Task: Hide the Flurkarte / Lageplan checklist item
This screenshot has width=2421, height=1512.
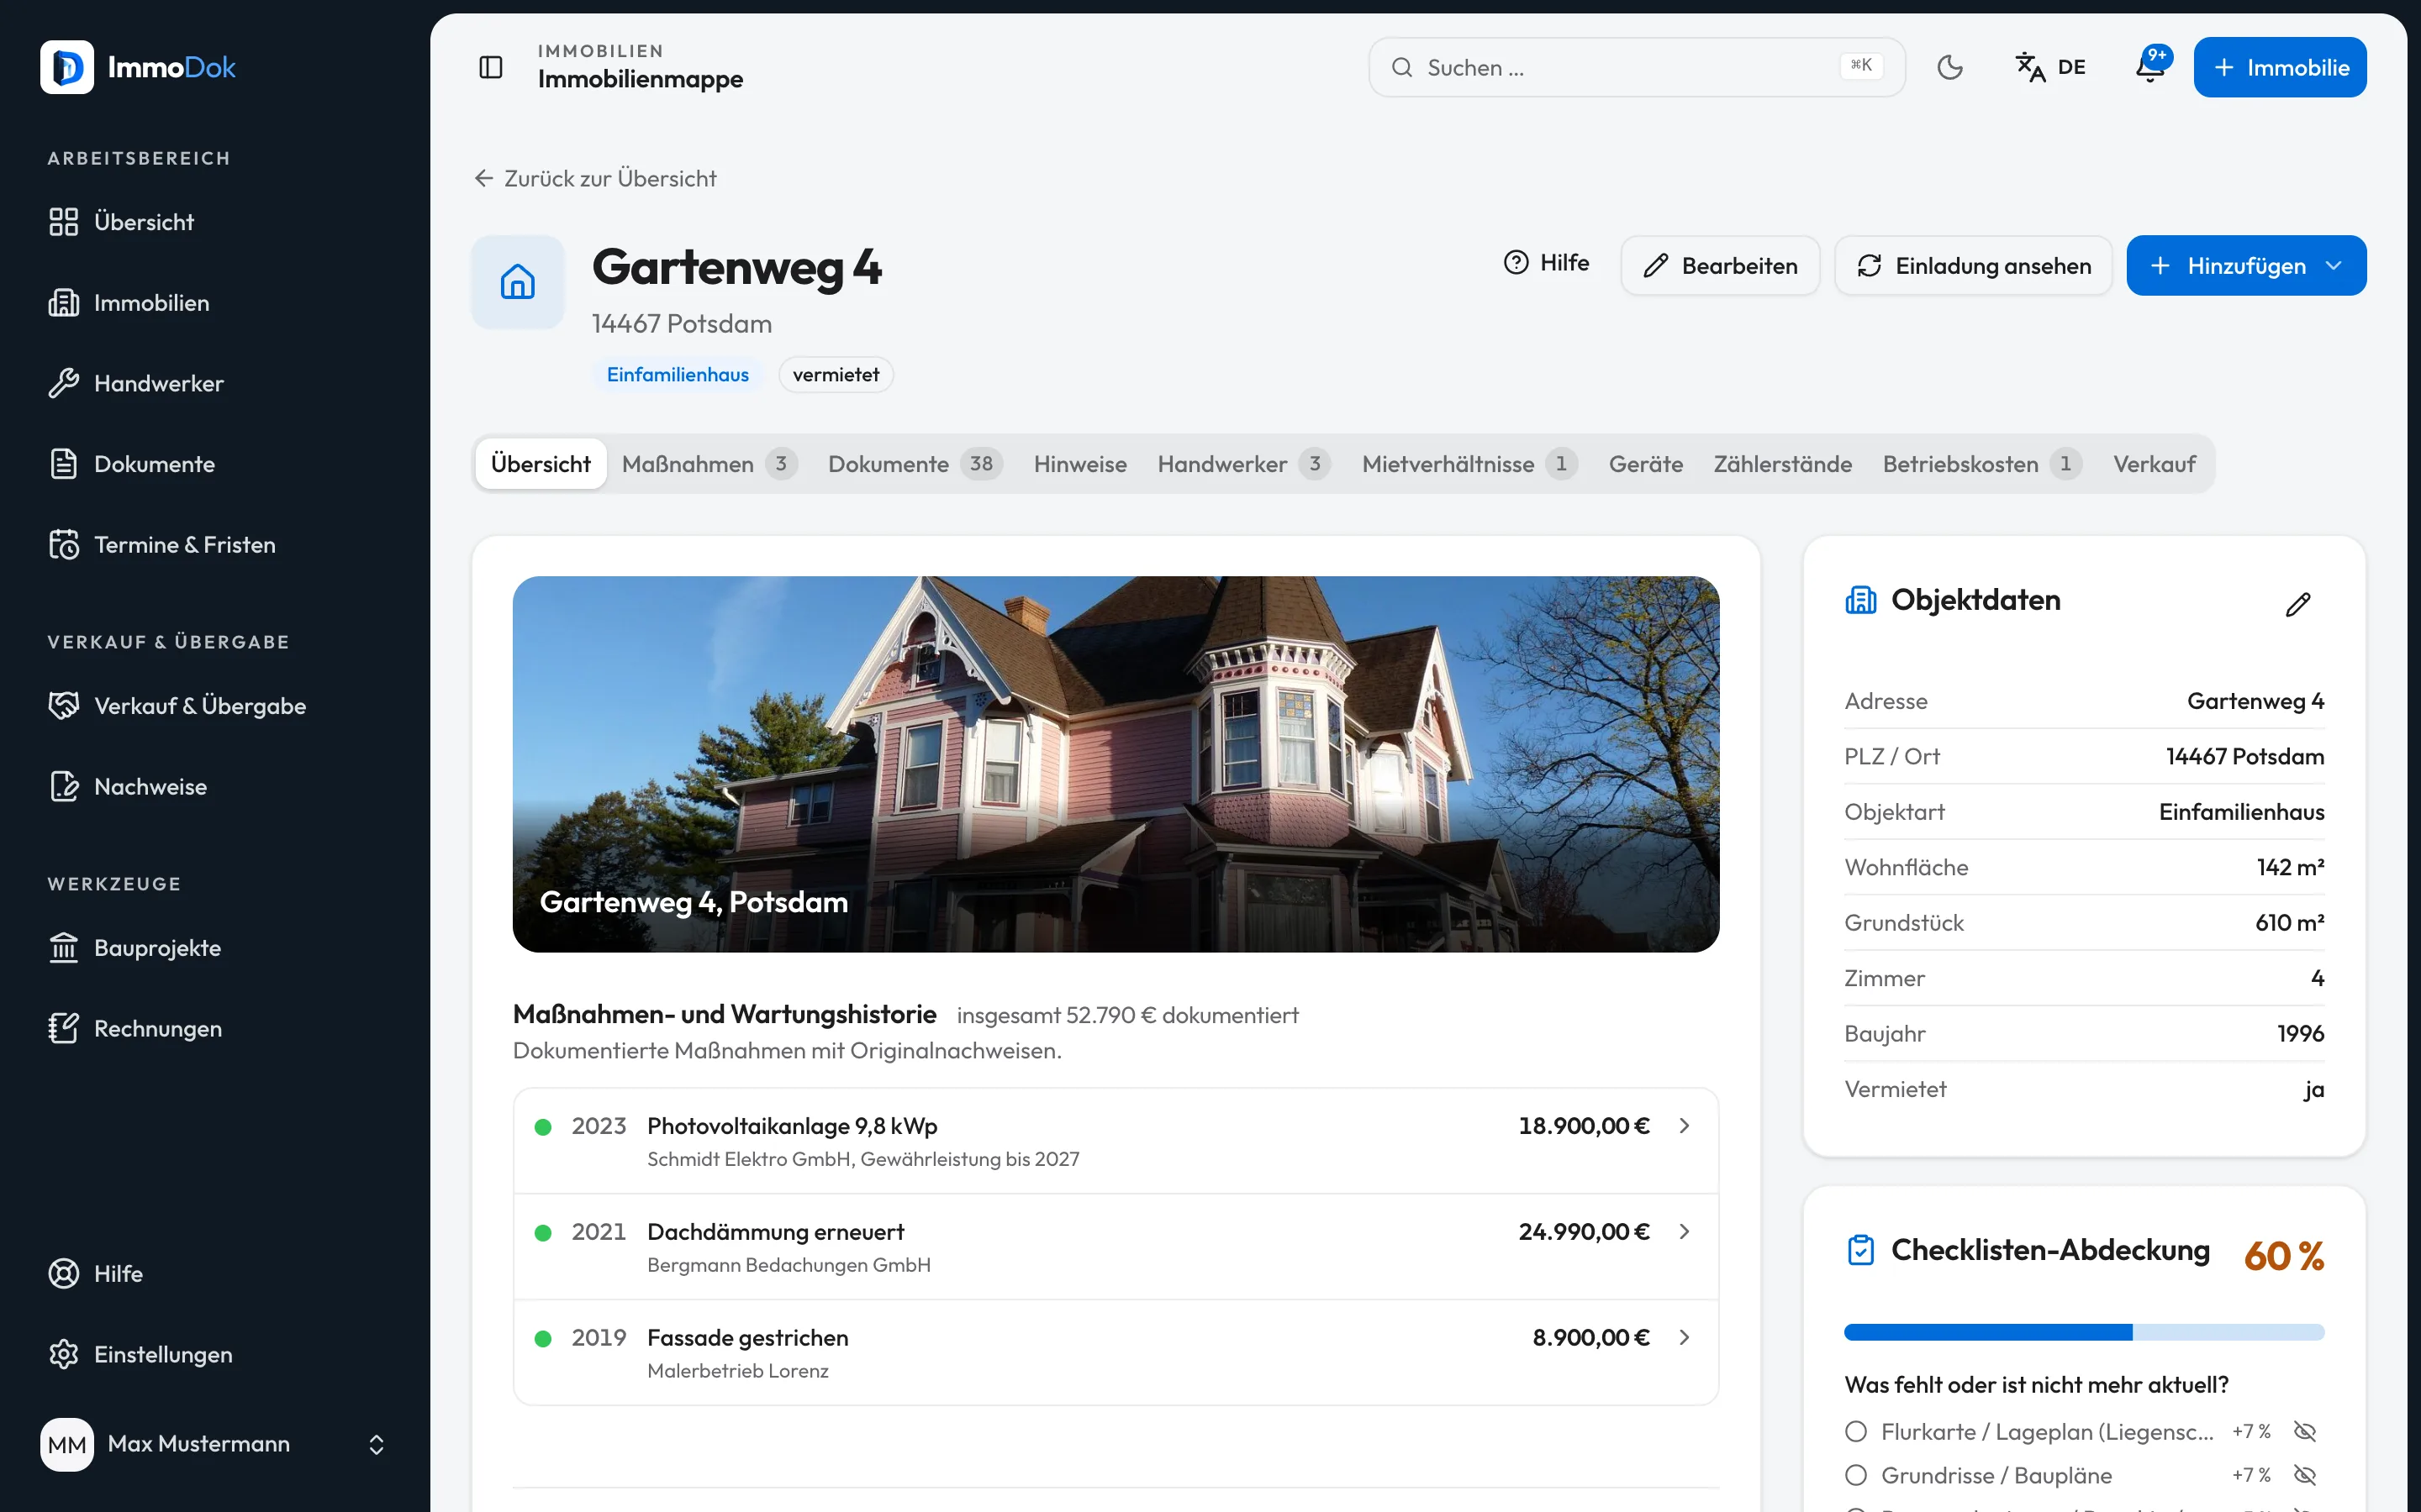Action: pyautogui.click(x=2305, y=1432)
